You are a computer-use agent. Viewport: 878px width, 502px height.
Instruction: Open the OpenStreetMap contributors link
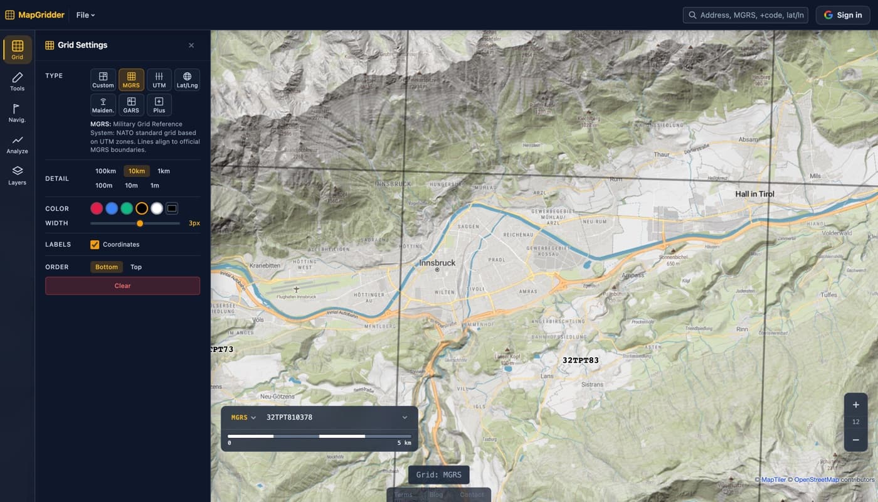click(817, 479)
